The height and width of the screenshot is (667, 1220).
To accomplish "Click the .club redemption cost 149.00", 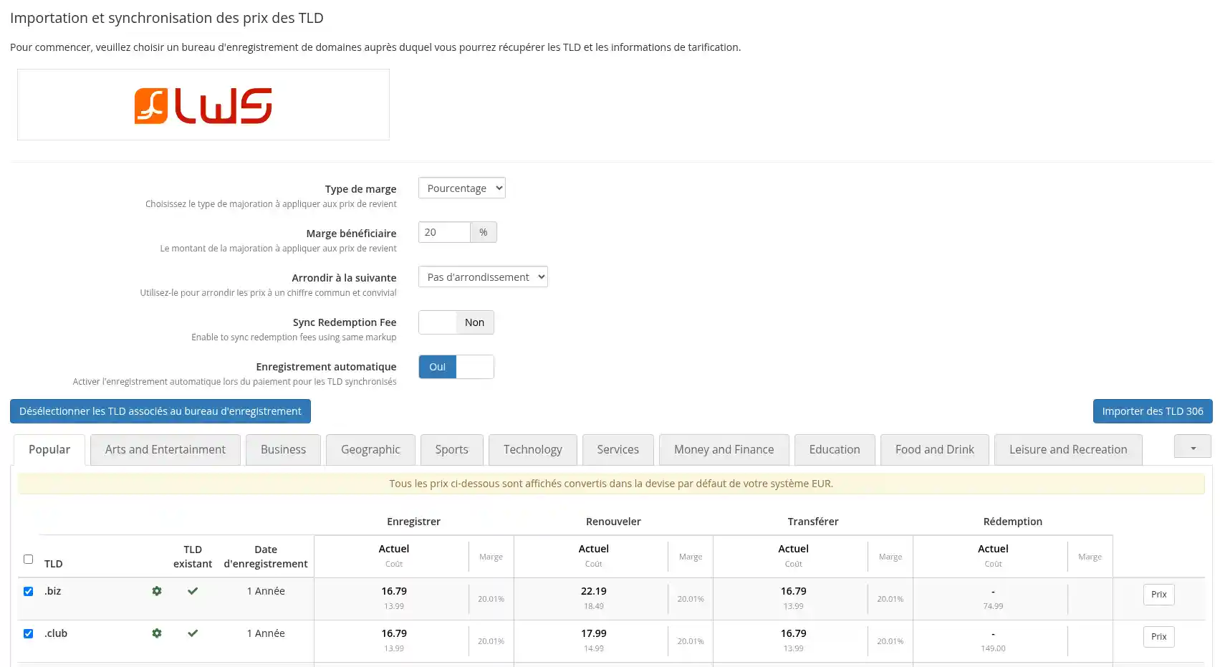I will coord(993,648).
